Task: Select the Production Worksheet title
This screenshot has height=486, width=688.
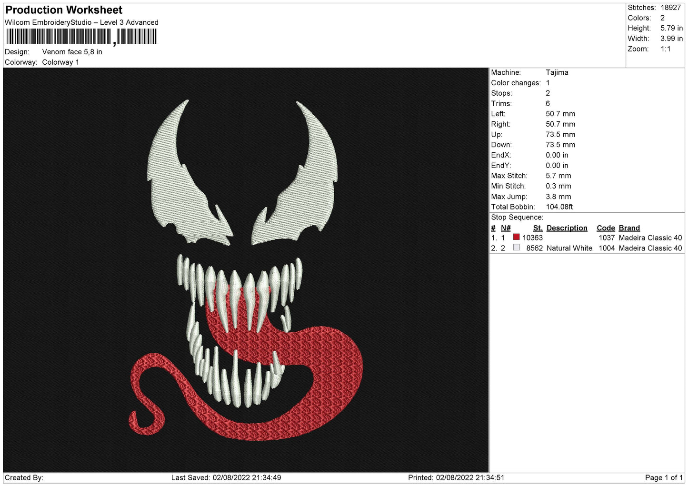Action: pos(64,10)
